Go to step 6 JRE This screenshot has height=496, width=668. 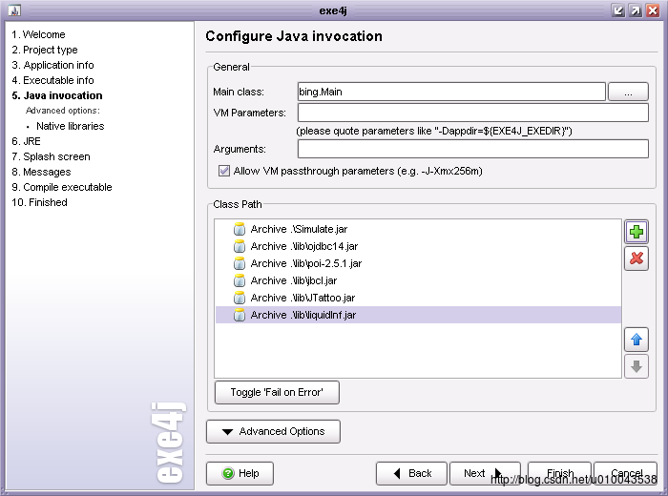(26, 141)
